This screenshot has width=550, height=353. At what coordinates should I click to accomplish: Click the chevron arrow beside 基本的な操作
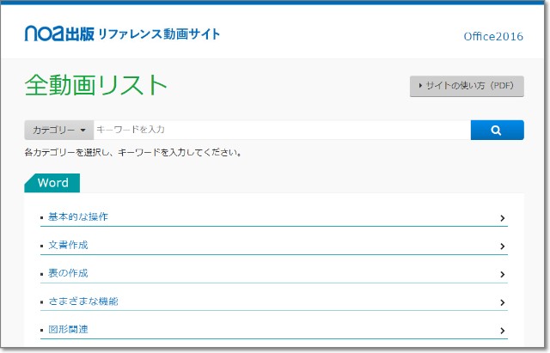[x=502, y=218]
